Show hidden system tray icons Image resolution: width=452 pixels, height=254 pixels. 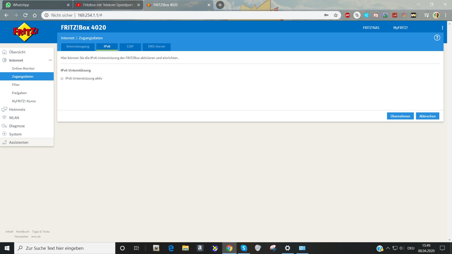(x=388, y=248)
